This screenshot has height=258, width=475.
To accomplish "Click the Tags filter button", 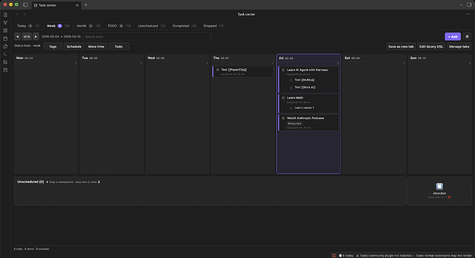I will [53, 47].
